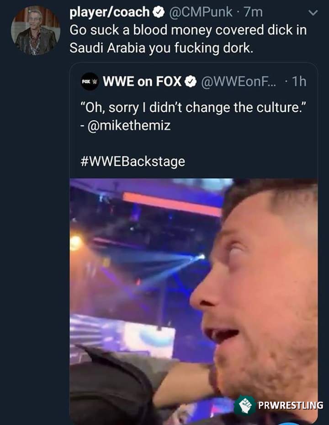Open the player/coach display name
The height and width of the screenshot is (425, 329).
(110, 13)
